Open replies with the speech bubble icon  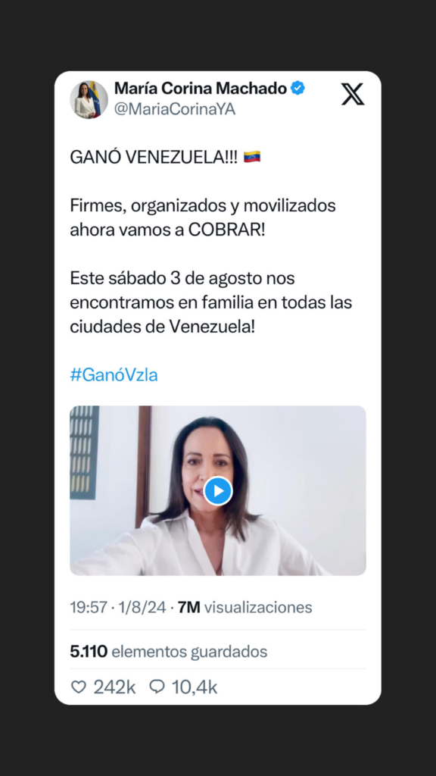(x=157, y=687)
